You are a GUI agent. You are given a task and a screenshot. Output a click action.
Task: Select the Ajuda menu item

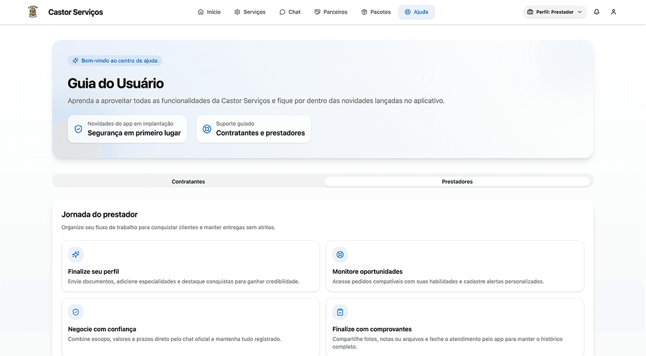coord(417,12)
